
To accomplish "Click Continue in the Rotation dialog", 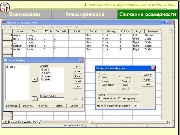I will click(x=147, y=75).
